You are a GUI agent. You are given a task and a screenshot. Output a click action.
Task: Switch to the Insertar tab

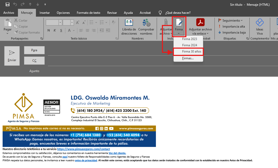[x=45, y=13]
